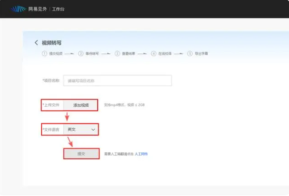
Task: Click the 导出字幕 step label
Action: coord(201,53)
